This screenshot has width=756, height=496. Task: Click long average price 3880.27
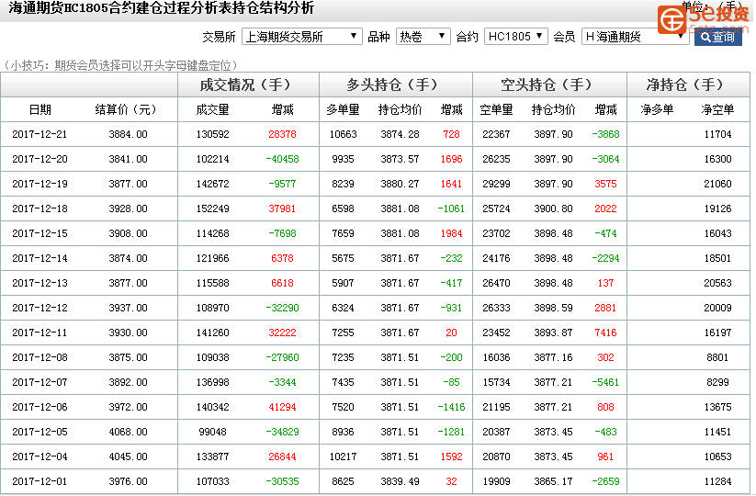click(400, 184)
